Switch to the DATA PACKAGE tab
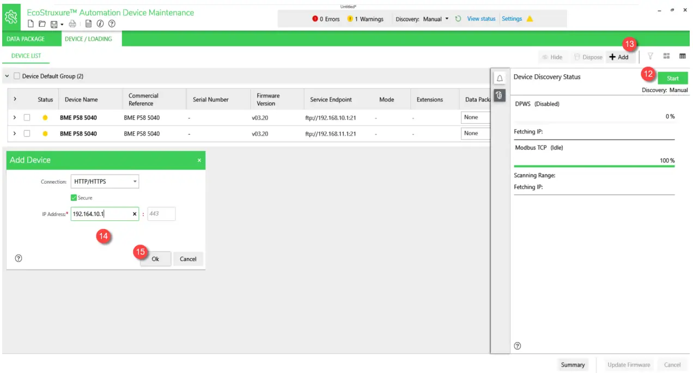693x373 pixels. [x=26, y=39]
